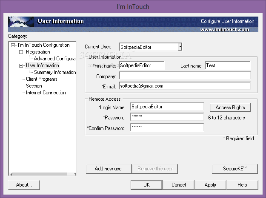Click the First name input field

pyautogui.click(x=141, y=65)
